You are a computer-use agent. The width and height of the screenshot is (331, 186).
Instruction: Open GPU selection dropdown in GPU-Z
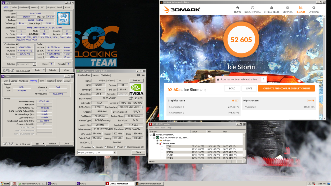click(x=115, y=153)
